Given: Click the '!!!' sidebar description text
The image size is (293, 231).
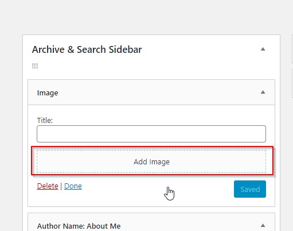Looking at the screenshot, I should tap(35, 66).
